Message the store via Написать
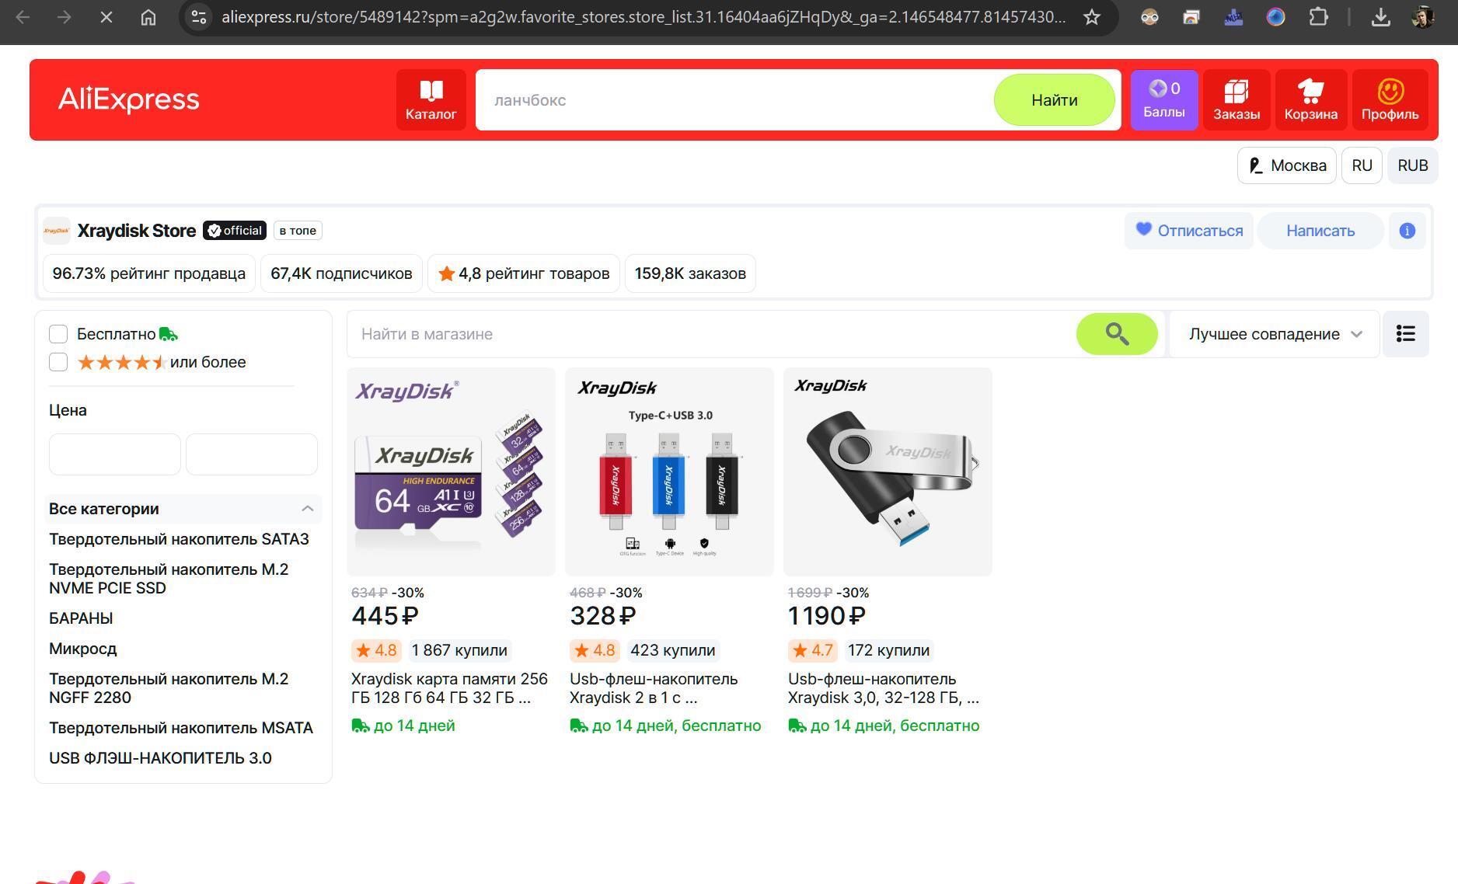Image resolution: width=1458 pixels, height=884 pixels. click(1320, 231)
